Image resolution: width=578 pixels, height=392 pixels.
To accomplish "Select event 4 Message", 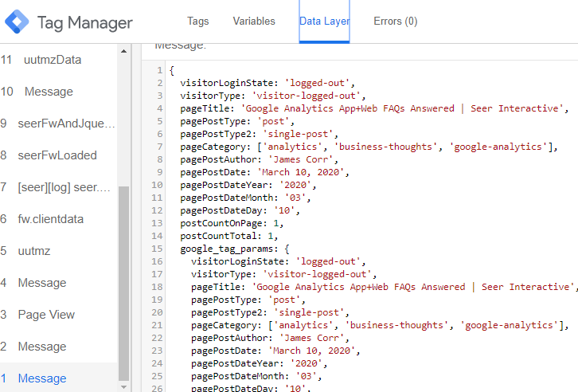I will coord(42,283).
